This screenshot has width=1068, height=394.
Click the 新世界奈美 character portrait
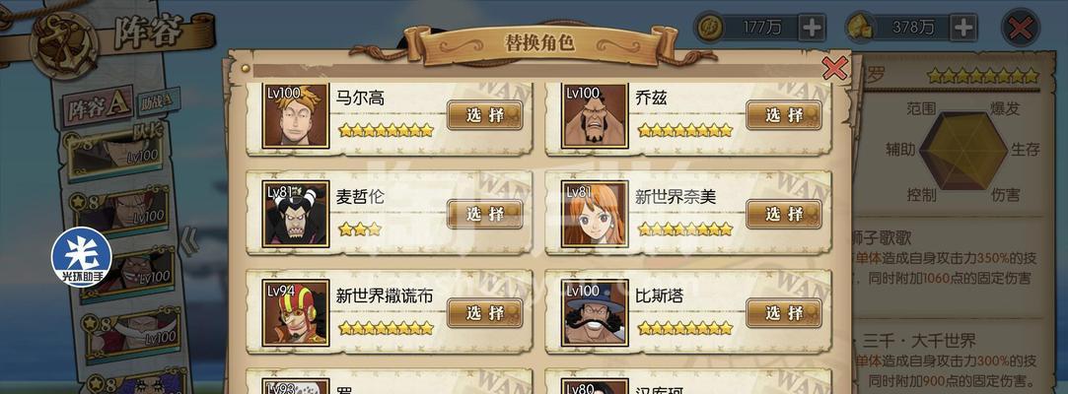point(595,214)
